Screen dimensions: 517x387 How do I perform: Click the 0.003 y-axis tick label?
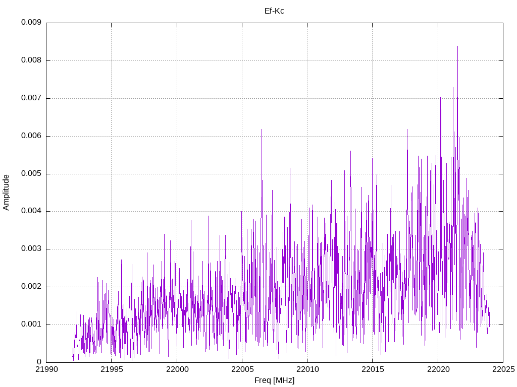31,249
